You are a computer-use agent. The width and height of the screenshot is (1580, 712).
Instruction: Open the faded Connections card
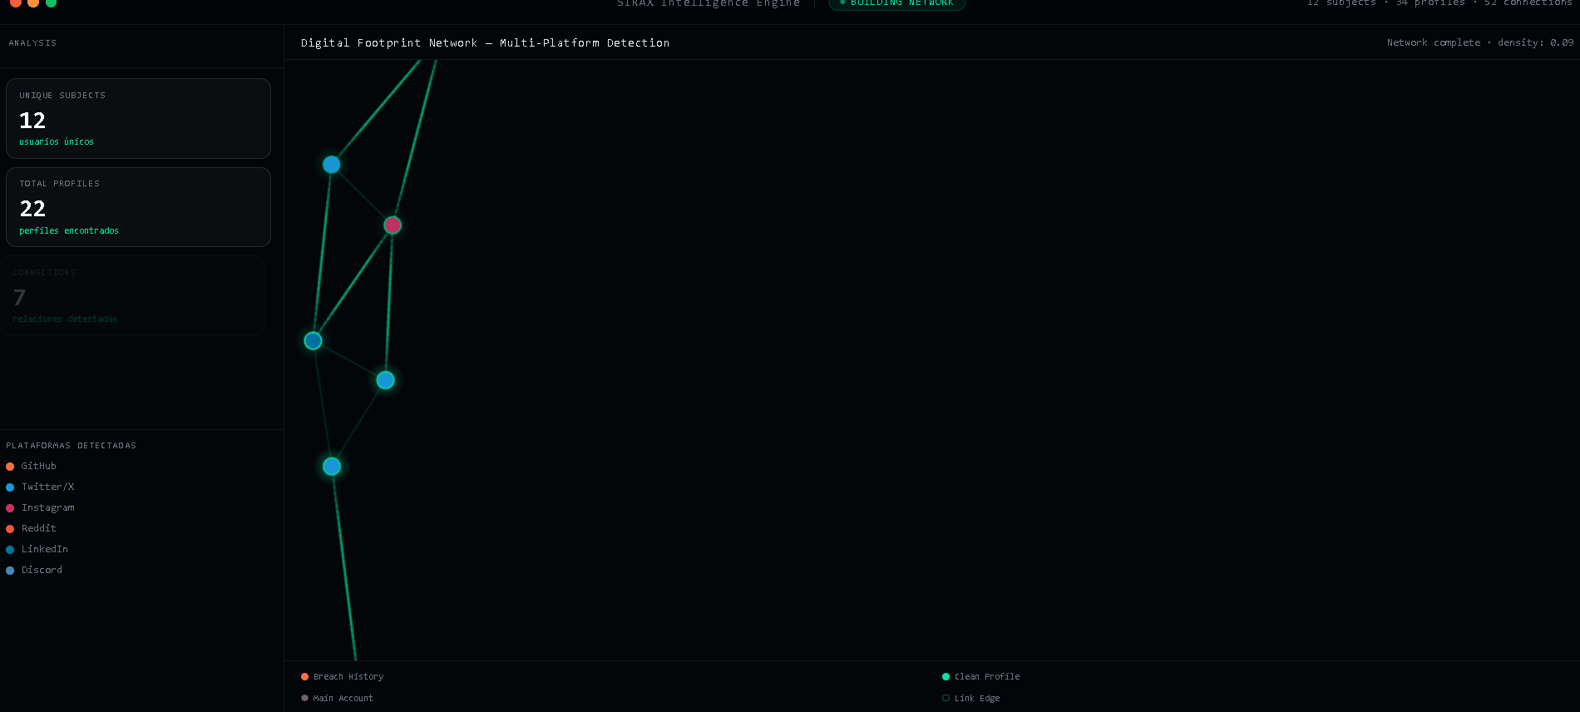point(132,295)
